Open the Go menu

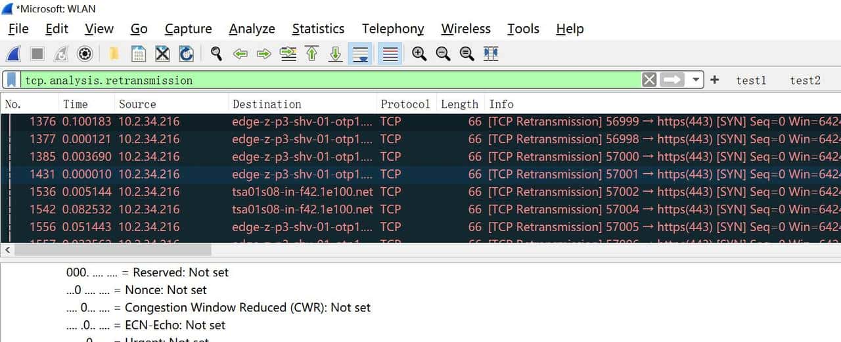(139, 29)
